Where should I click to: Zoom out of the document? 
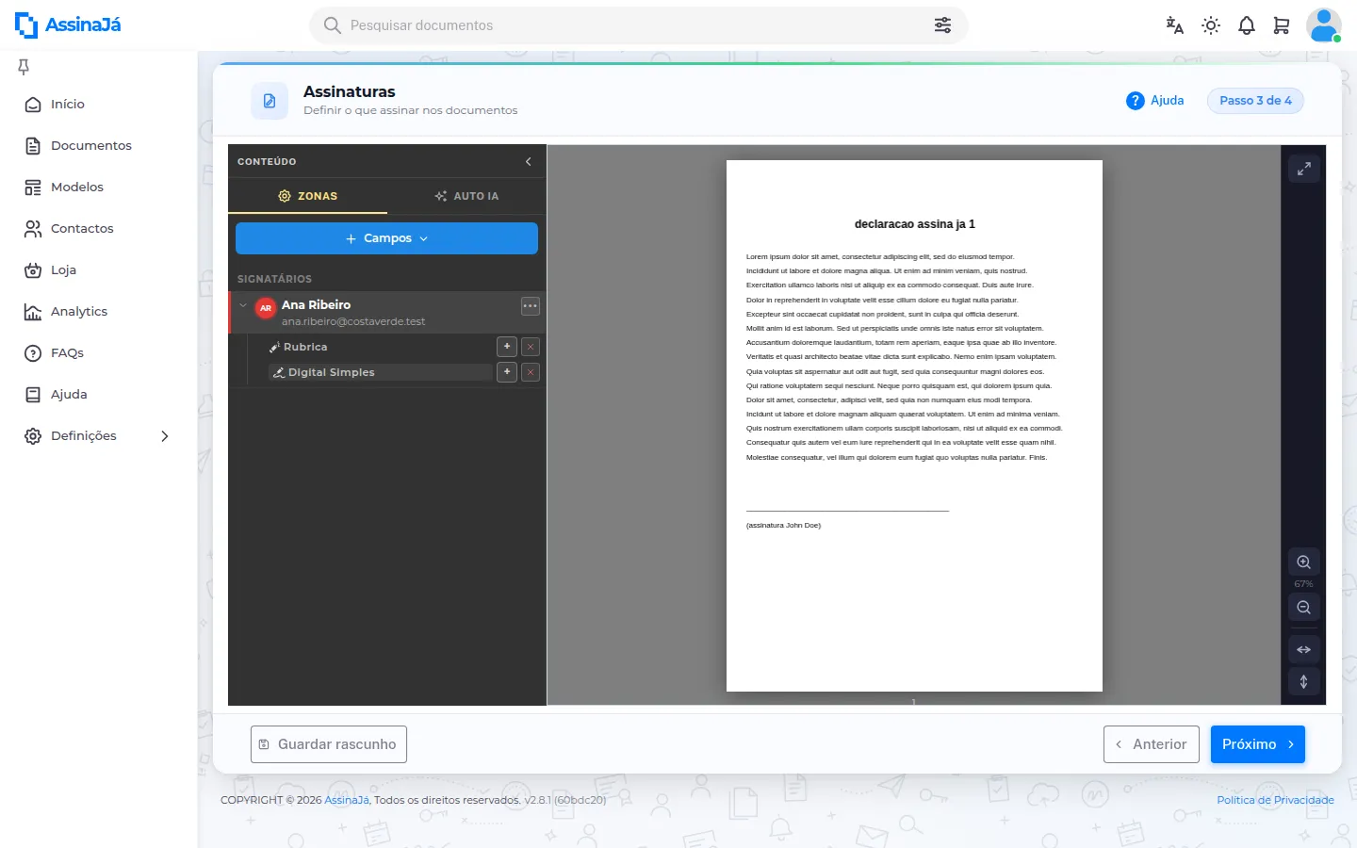(1304, 608)
